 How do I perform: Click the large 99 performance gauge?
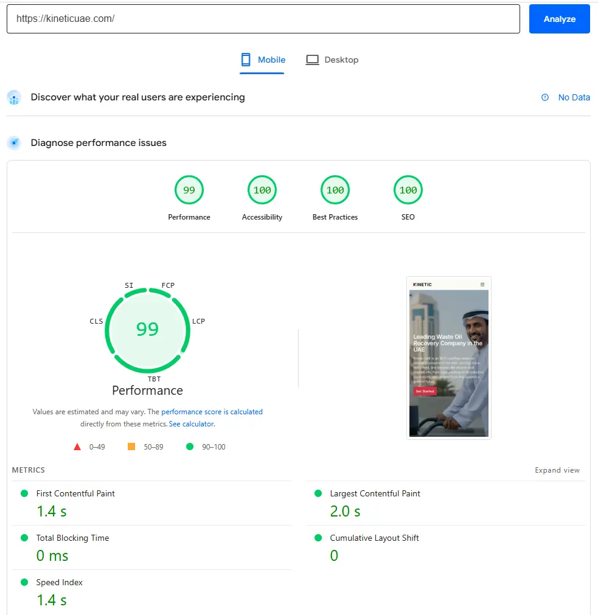click(147, 329)
